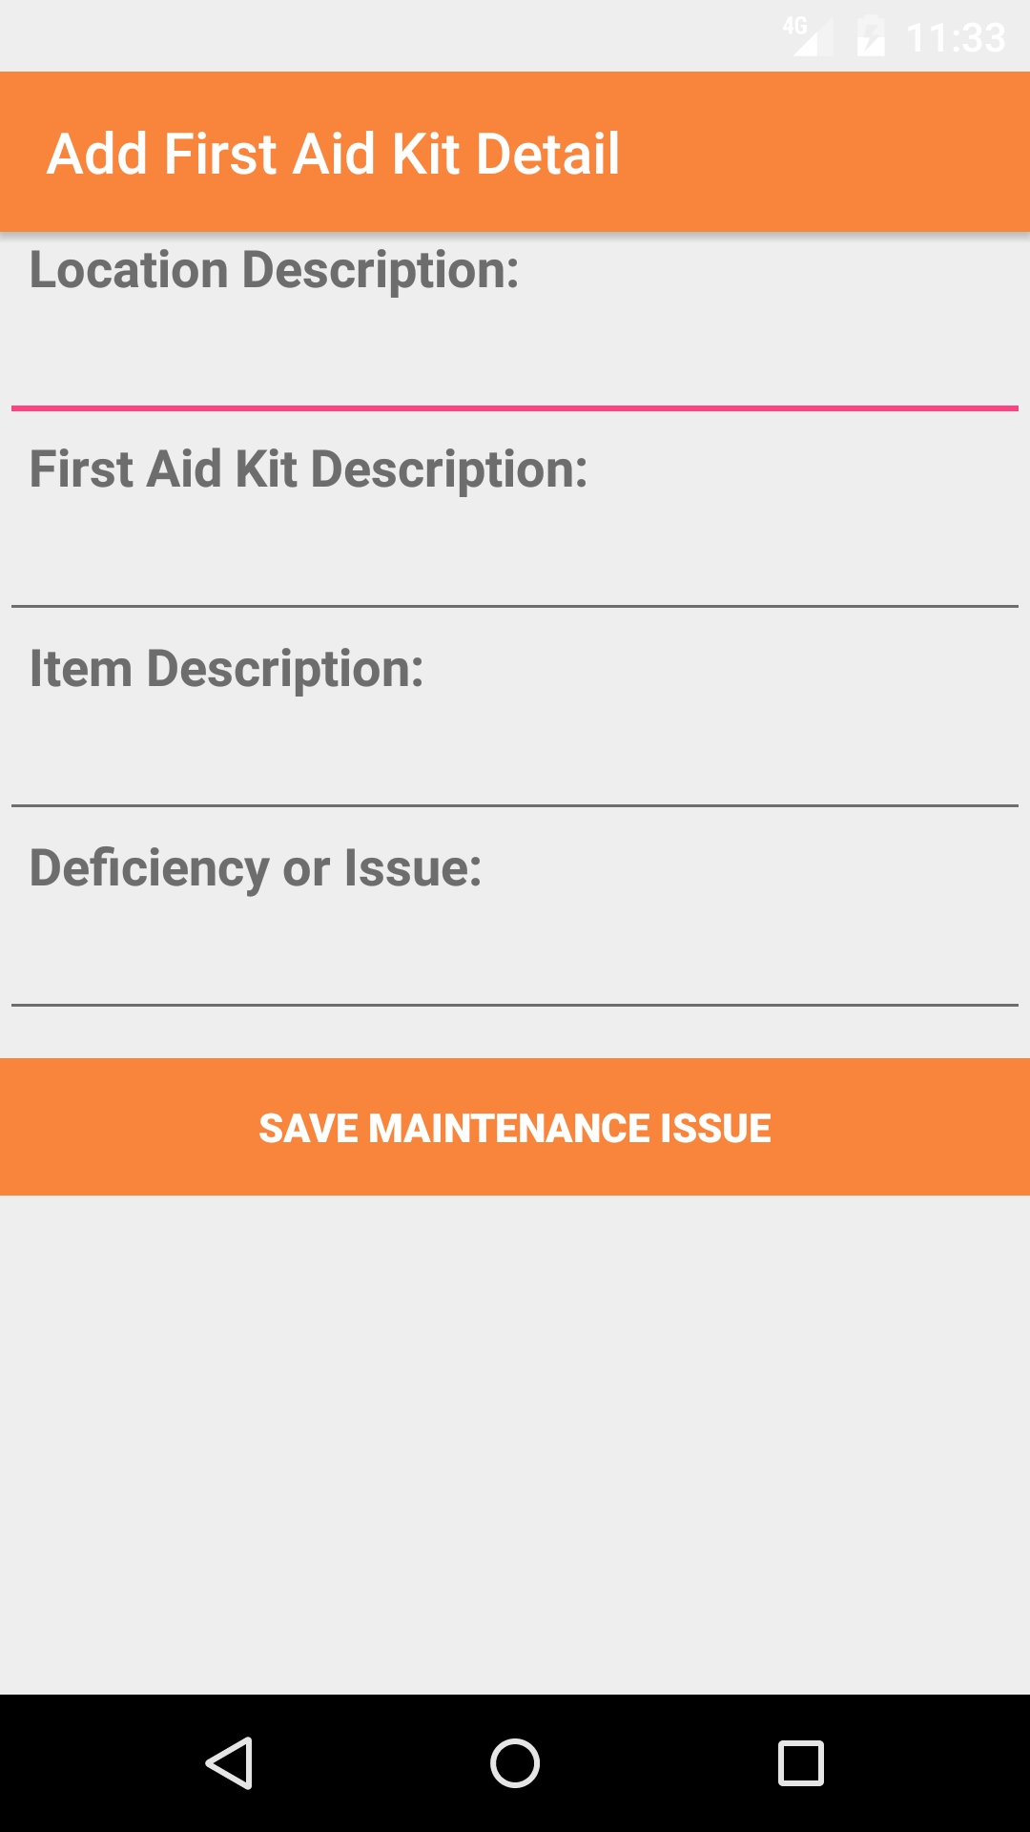Click the Item Description label text
1030x1832 pixels.
click(x=227, y=669)
